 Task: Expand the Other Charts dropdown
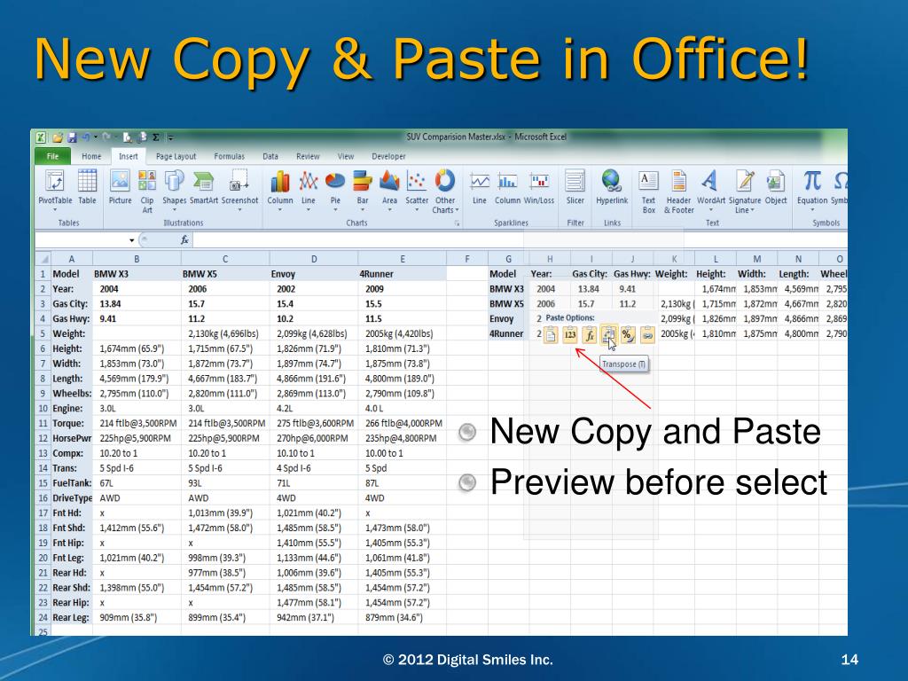pyautogui.click(x=457, y=210)
